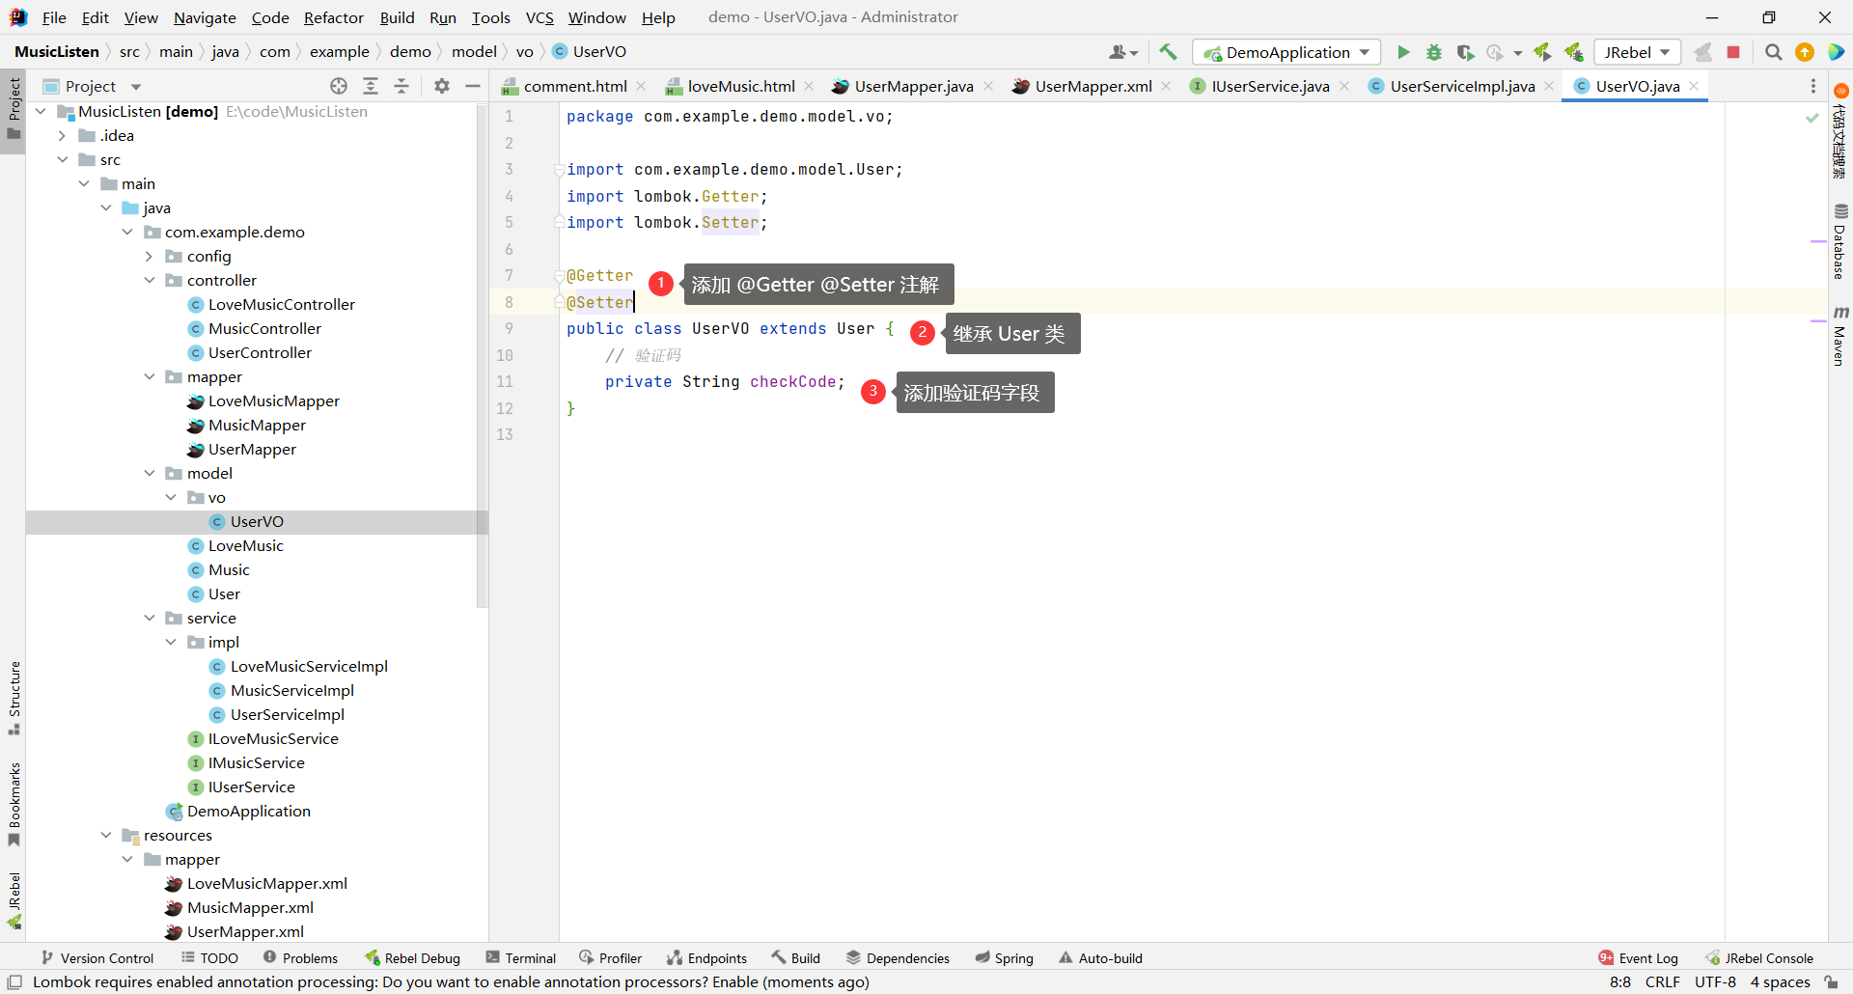Start debugging with the bug icon
Image resolution: width=1853 pixels, height=994 pixels.
coord(1434,52)
